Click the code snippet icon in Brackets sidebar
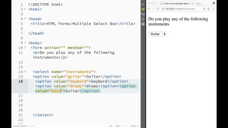 click(143, 24)
